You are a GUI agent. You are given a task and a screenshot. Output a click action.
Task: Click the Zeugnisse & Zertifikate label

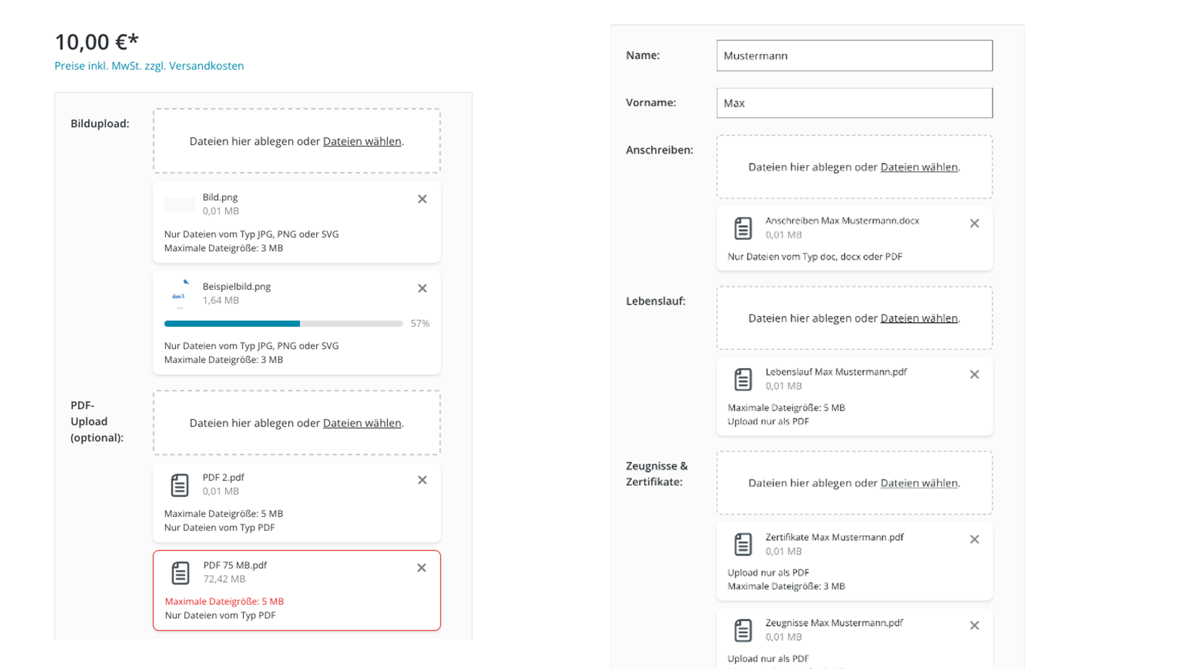[657, 474]
